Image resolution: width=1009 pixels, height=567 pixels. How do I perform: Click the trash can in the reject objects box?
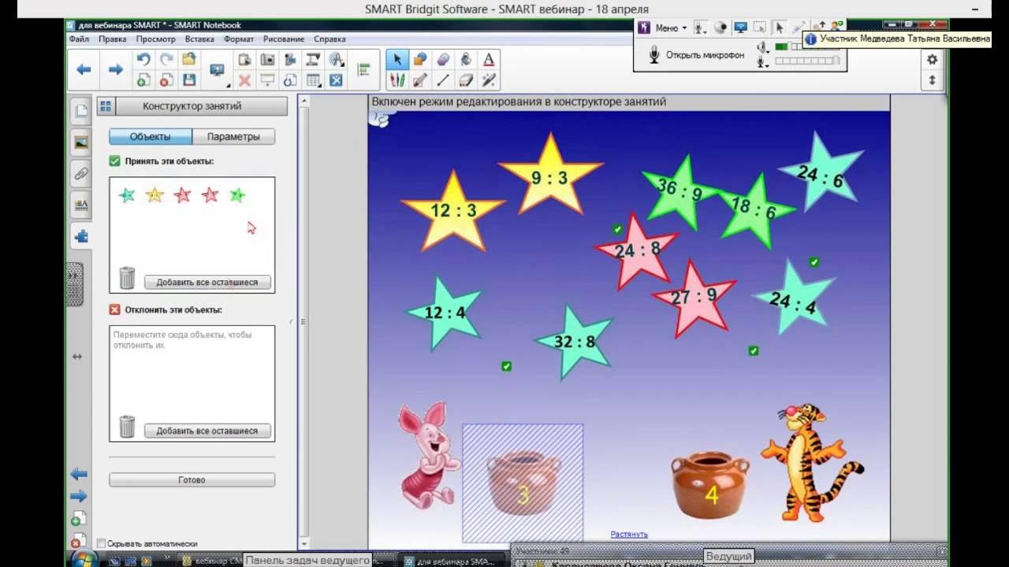click(x=127, y=426)
